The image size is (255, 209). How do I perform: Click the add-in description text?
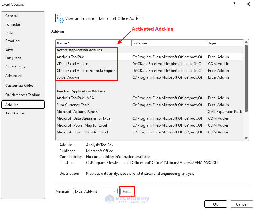140,174
